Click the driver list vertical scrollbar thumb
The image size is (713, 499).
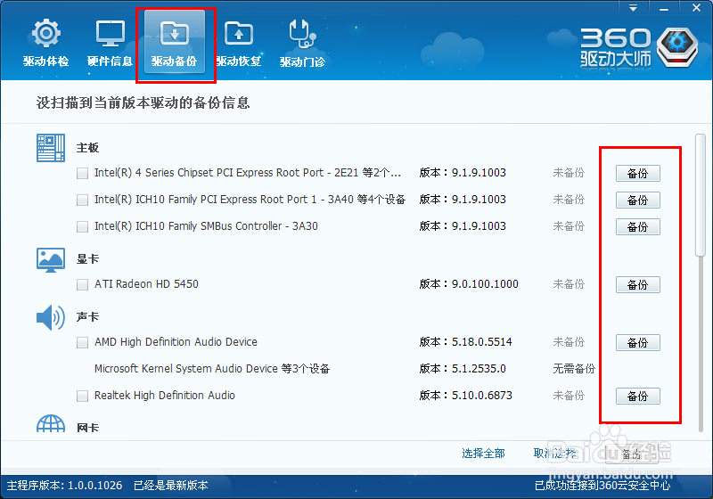(x=701, y=195)
